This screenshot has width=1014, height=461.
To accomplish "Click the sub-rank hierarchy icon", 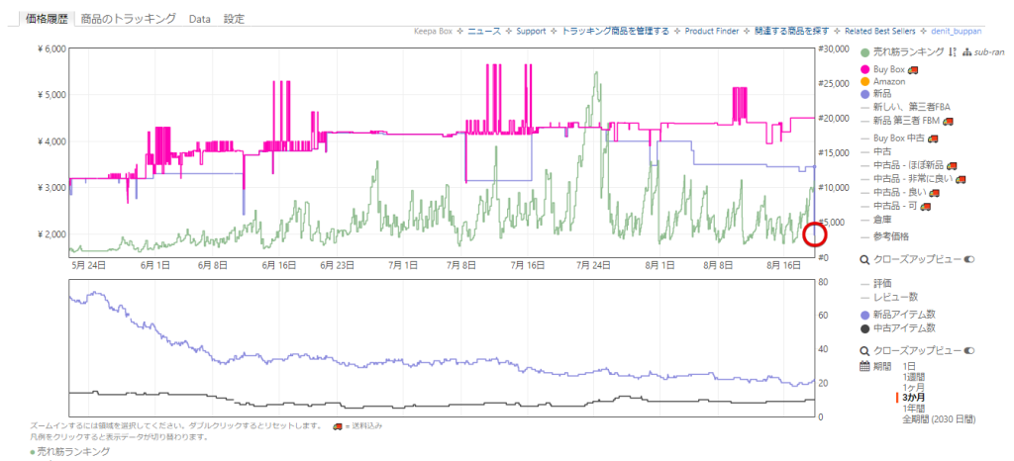I will (x=966, y=52).
